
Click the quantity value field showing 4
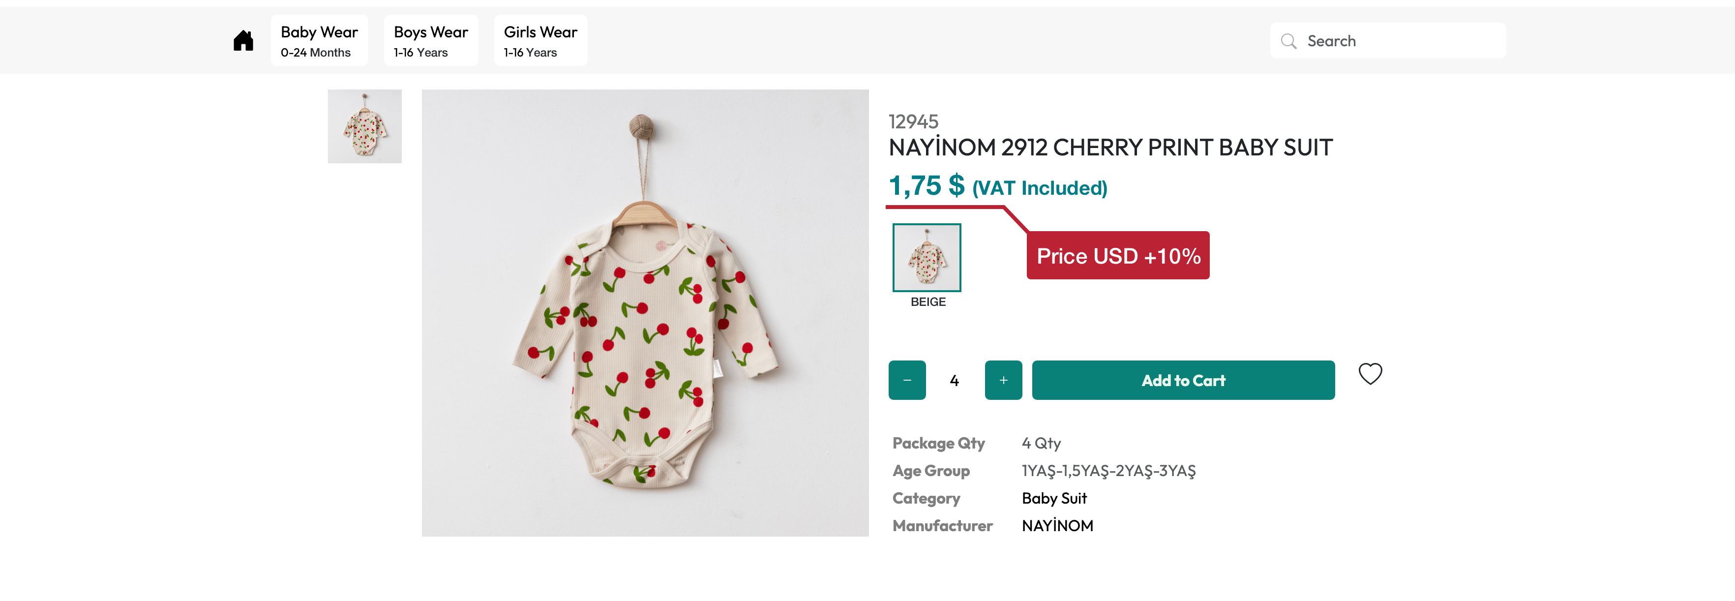click(955, 381)
